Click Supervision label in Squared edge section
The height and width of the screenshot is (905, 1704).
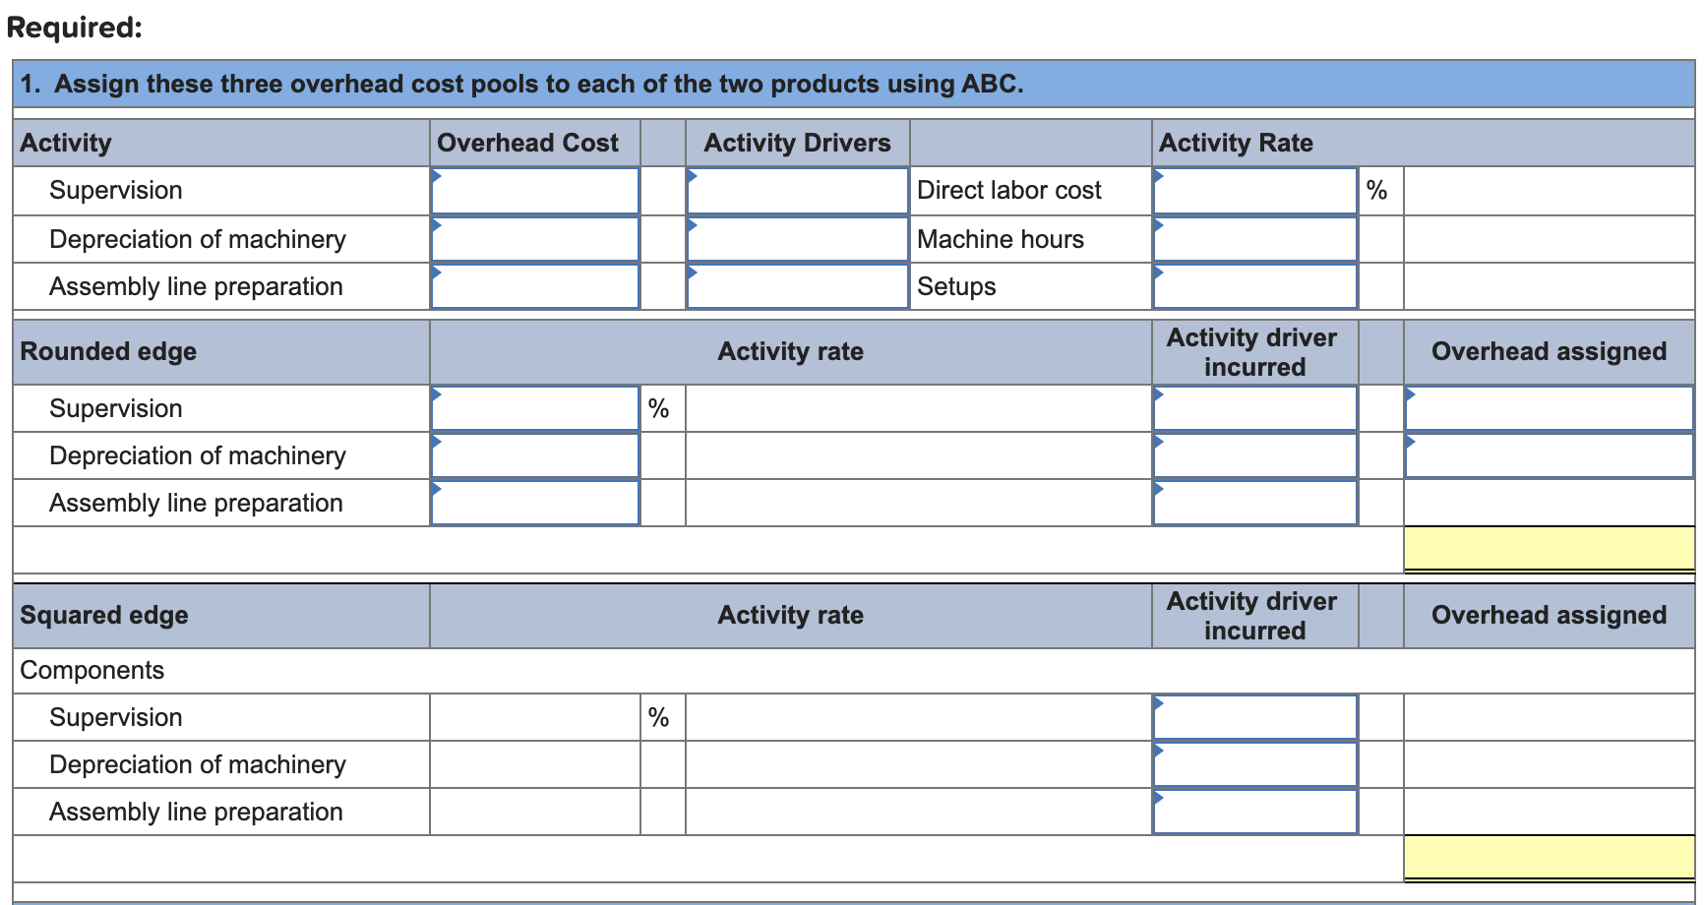click(x=116, y=717)
